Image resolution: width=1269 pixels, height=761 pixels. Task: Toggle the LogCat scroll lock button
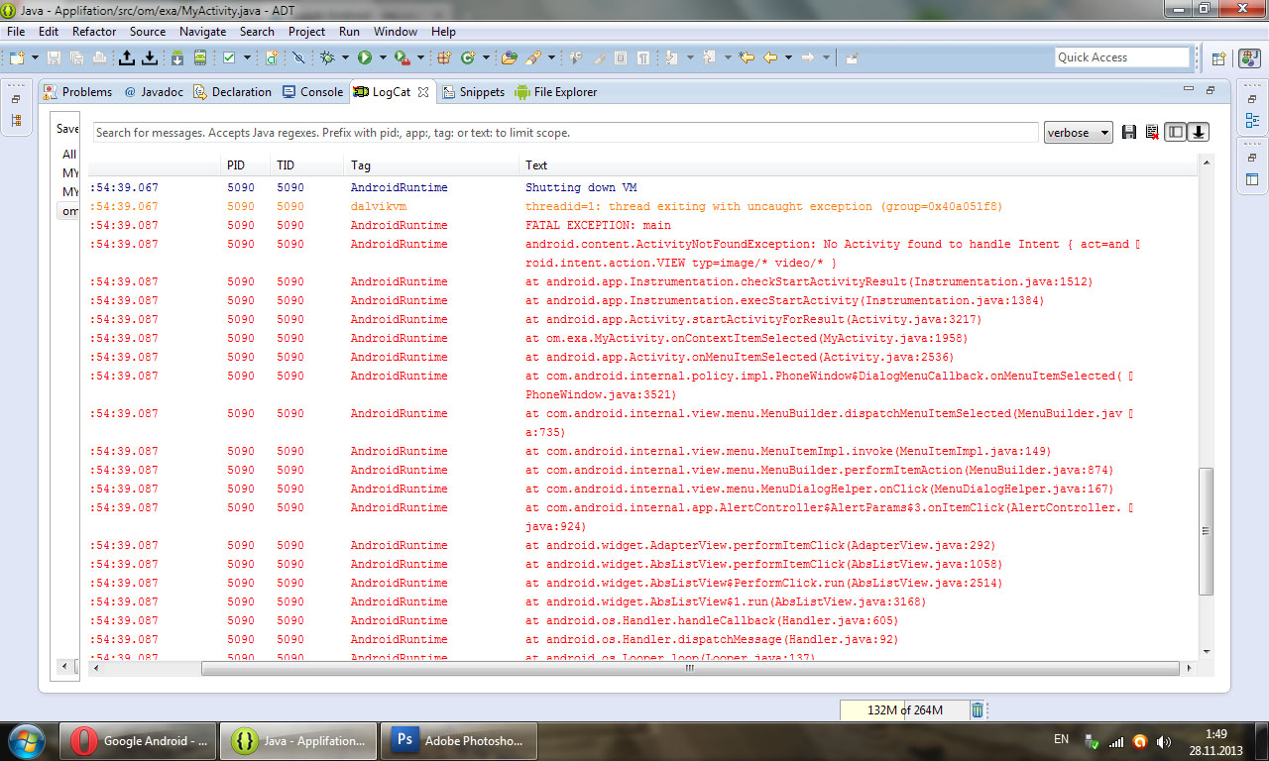tap(1199, 132)
